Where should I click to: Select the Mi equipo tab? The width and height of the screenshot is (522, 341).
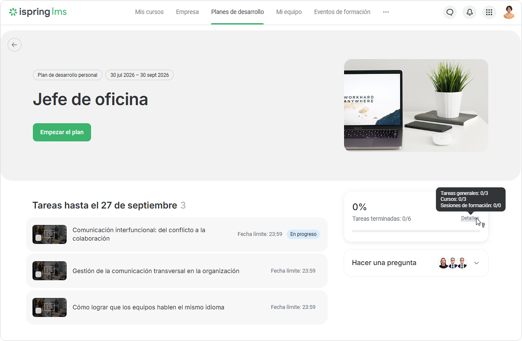[289, 12]
